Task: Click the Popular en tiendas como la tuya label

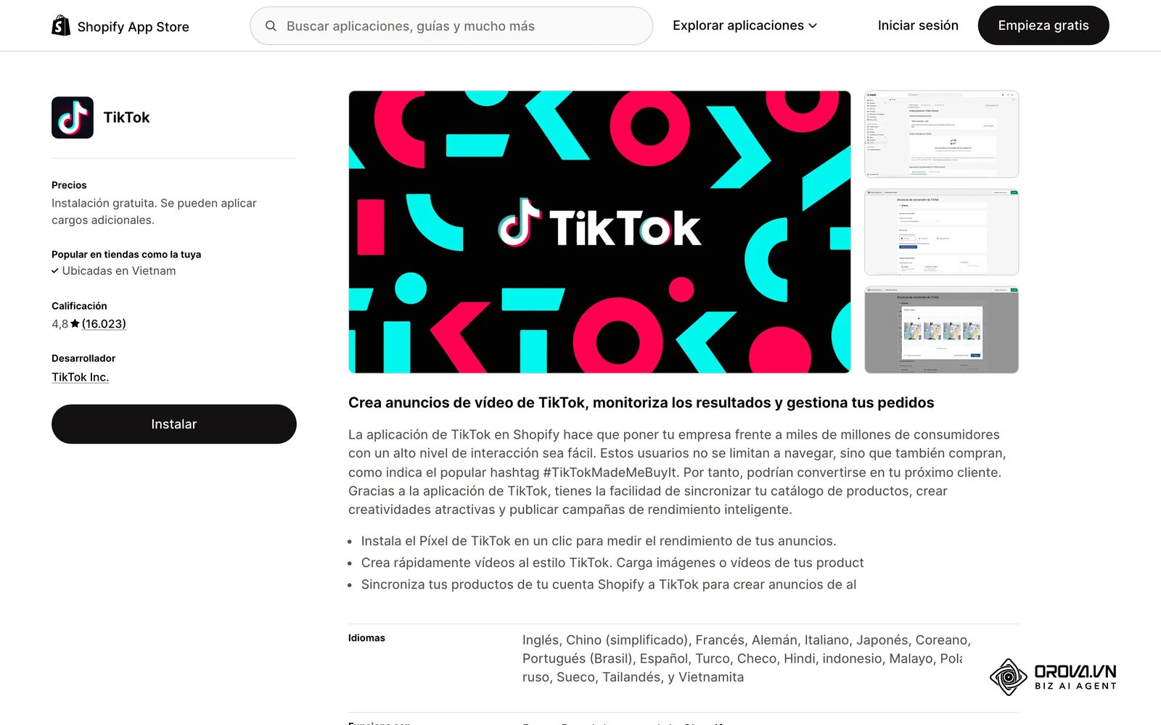Action: pos(126,254)
